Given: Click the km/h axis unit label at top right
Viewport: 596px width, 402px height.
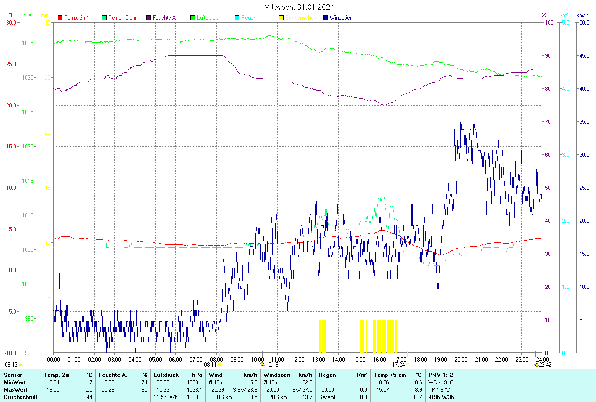Looking at the screenshot, I should [582, 15].
